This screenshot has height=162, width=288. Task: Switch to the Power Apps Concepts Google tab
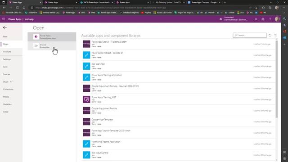tap(204, 2)
